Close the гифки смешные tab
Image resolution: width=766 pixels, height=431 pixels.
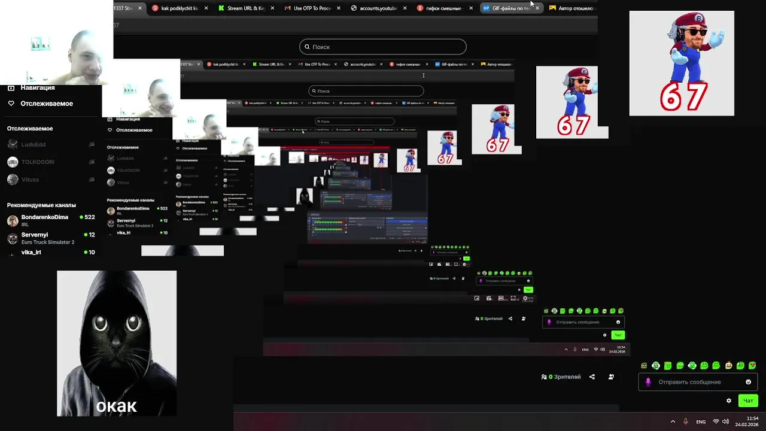[471, 8]
